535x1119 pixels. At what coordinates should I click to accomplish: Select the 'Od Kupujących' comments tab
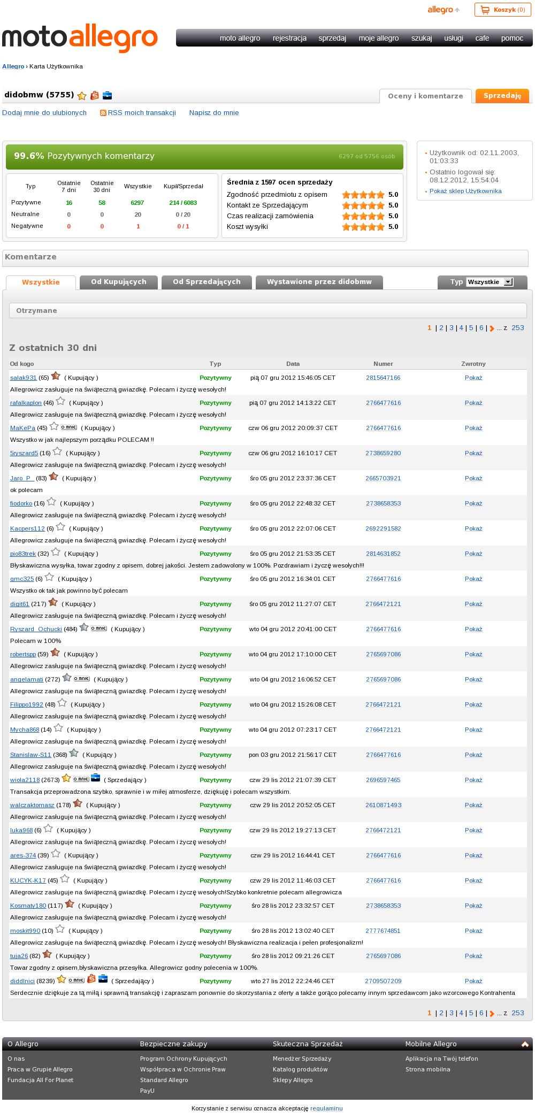click(x=119, y=282)
